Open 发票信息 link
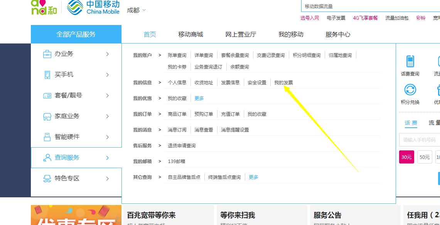Viewport: 440px width, 225px height. [230, 83]
